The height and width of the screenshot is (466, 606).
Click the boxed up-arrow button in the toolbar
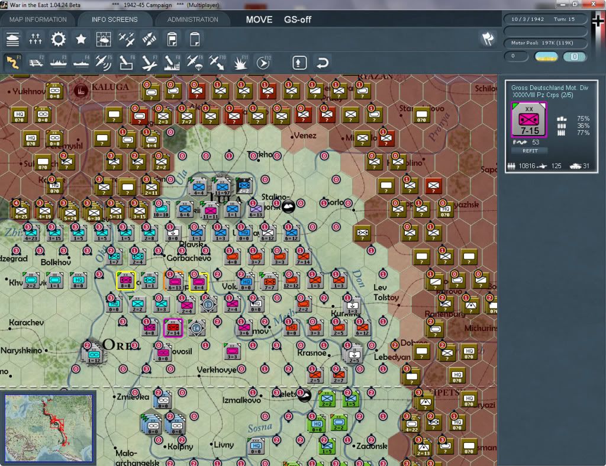[x=299, y=63]
